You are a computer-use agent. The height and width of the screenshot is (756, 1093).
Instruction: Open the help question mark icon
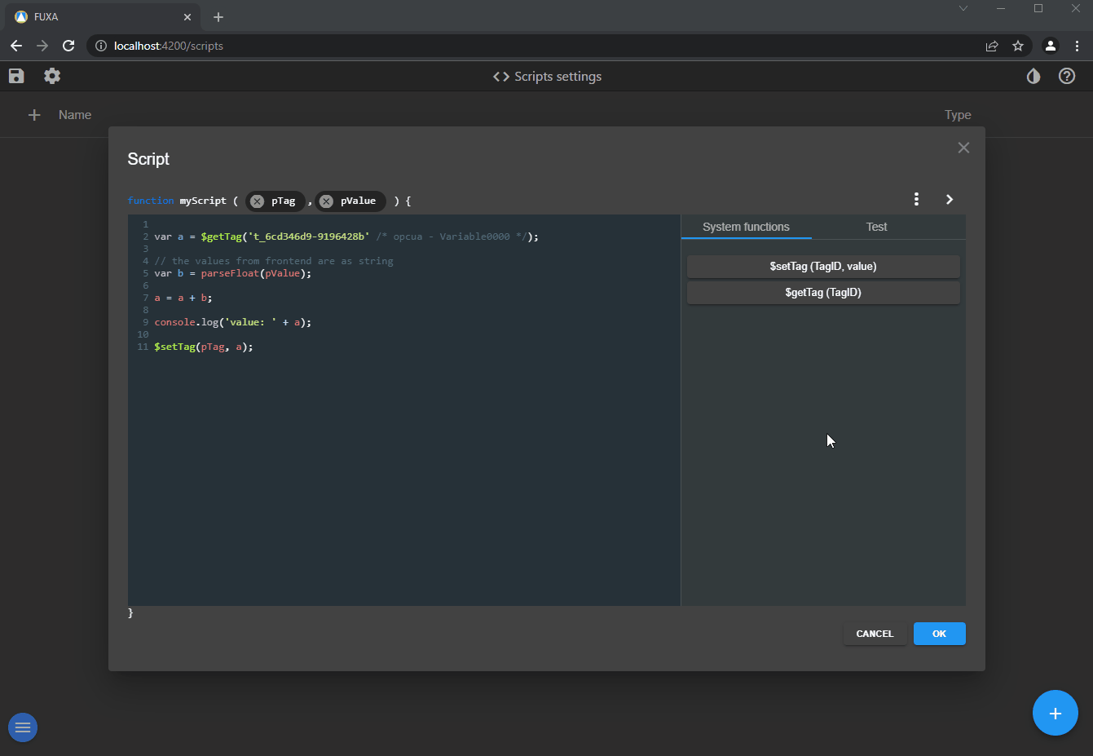click(x=1067, y=76)
